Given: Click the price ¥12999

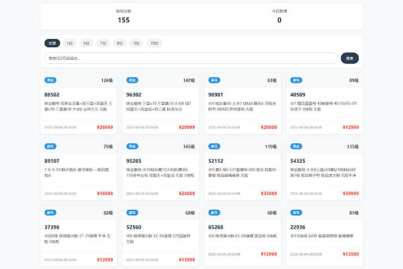Looking at the screenshot, I should point(351,127).
